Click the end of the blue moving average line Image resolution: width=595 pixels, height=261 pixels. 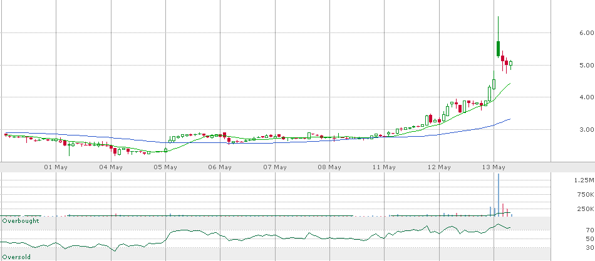[510, 119]
